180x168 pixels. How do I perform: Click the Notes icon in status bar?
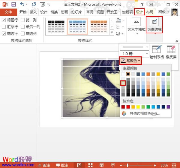[x=40, y=165]
